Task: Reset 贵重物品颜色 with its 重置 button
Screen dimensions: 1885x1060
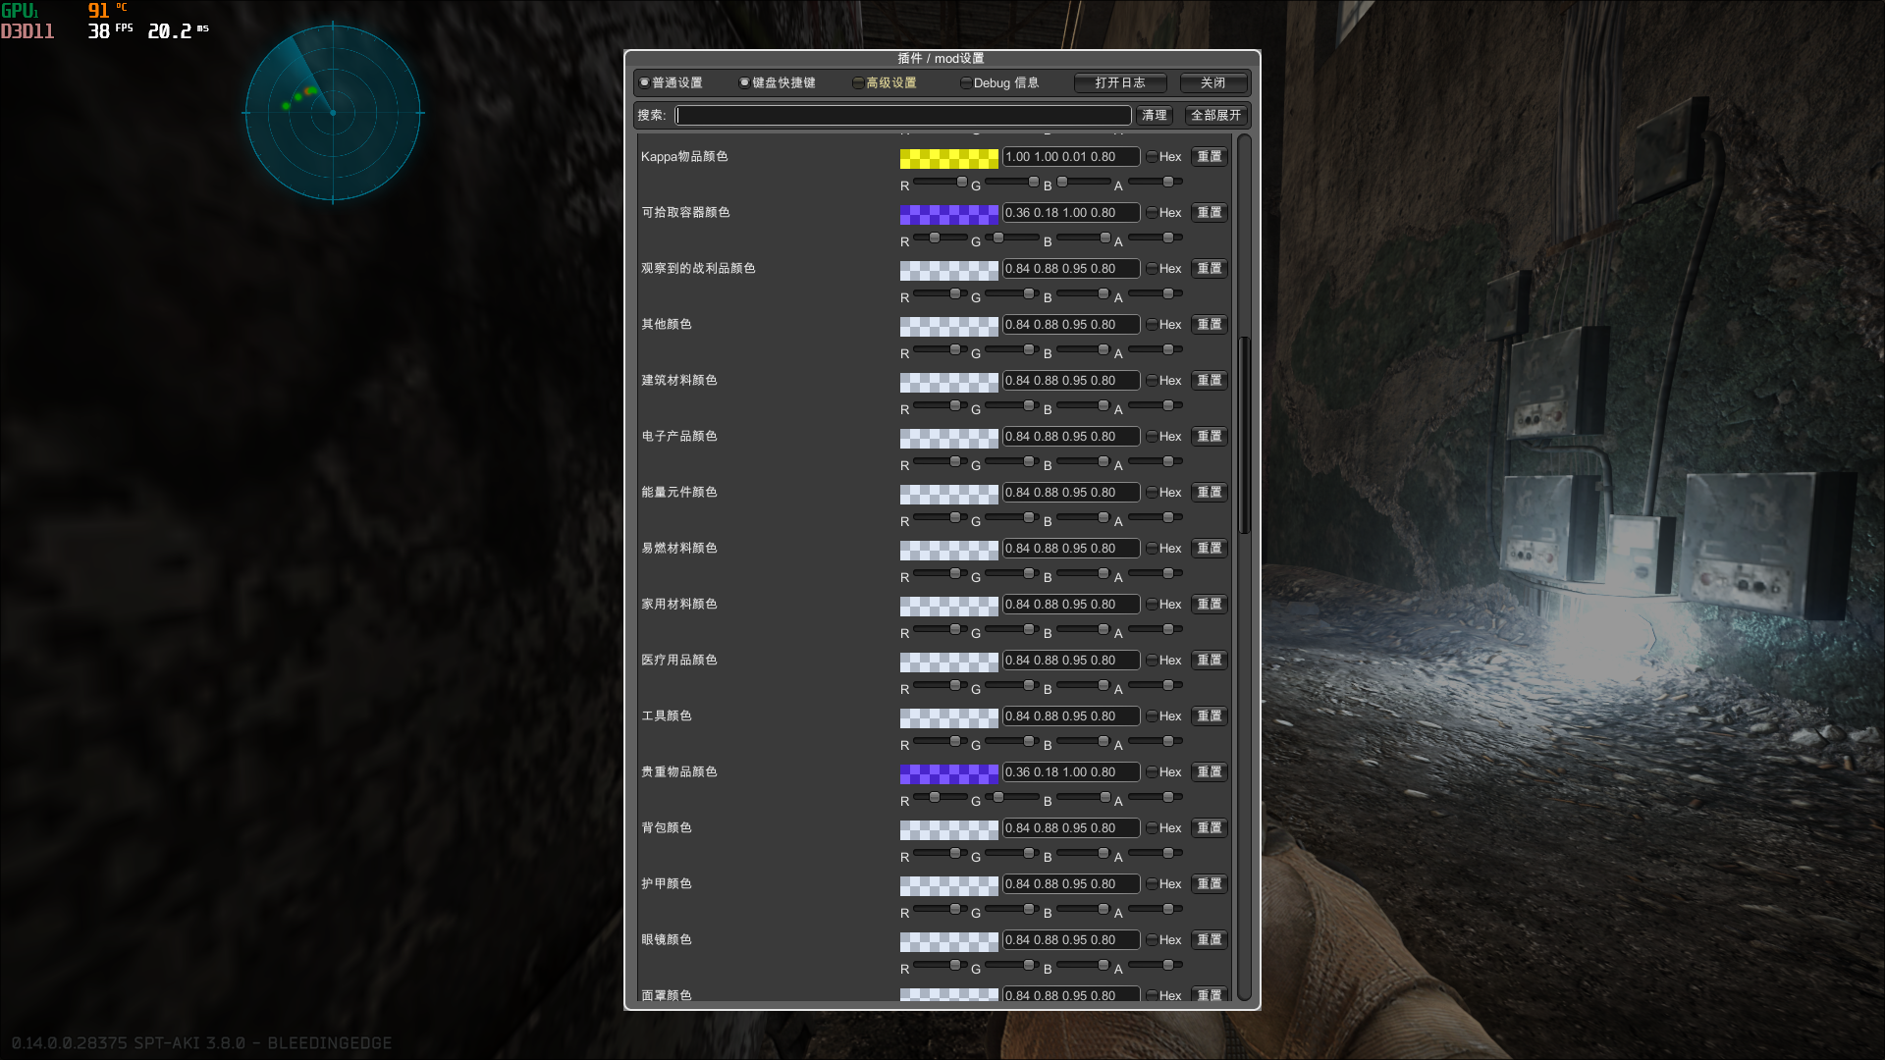Action: point(1210,772)
